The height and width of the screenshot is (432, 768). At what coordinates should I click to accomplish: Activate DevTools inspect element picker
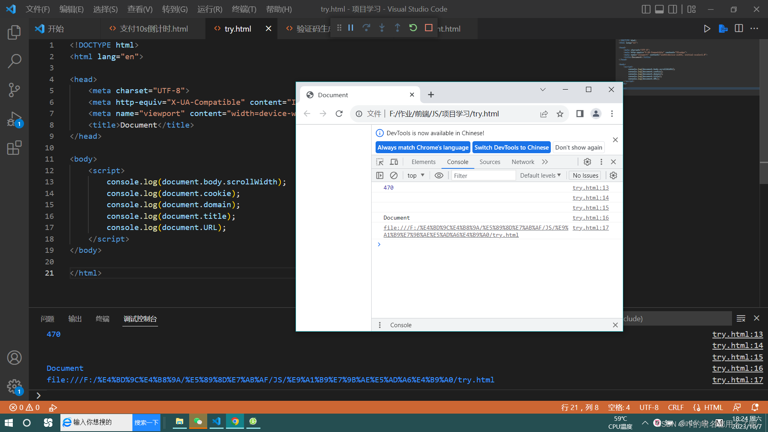(x=380, y=162)
